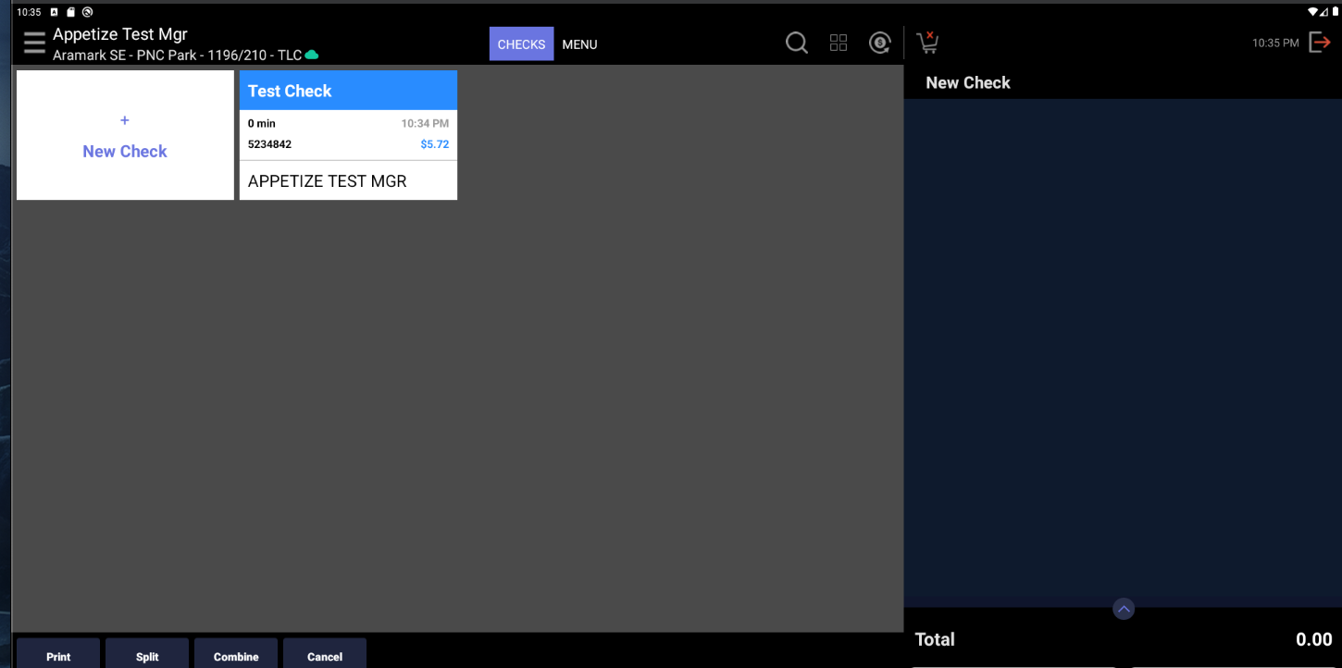Switch to the MENU tab
The width and height of the screenshot is (1342, 668).
(x=579, y=43)
